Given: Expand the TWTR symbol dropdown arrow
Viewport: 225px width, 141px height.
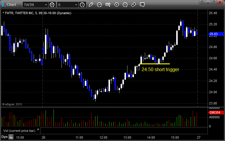Looking at the screenshot, I should click(46, 5).
